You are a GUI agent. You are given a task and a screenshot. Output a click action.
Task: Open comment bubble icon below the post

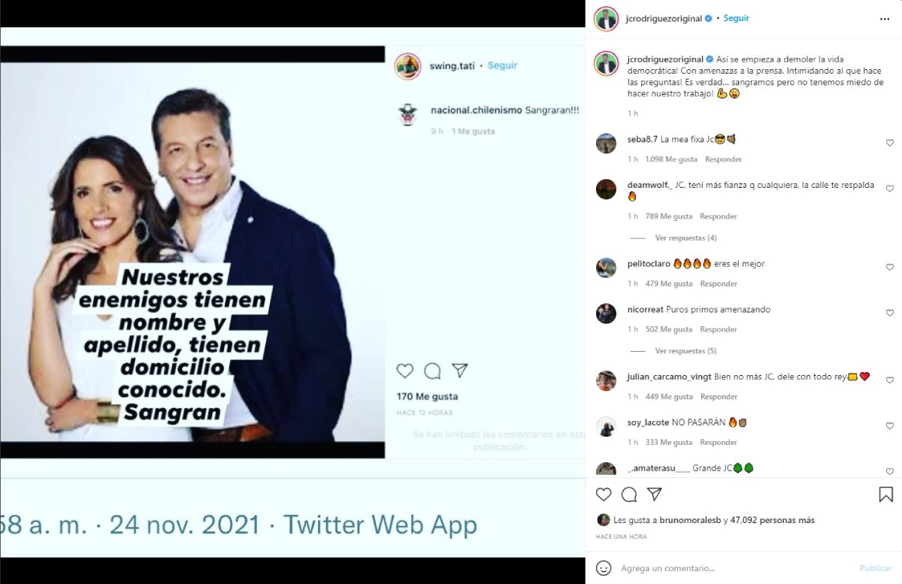pos(629,495)
